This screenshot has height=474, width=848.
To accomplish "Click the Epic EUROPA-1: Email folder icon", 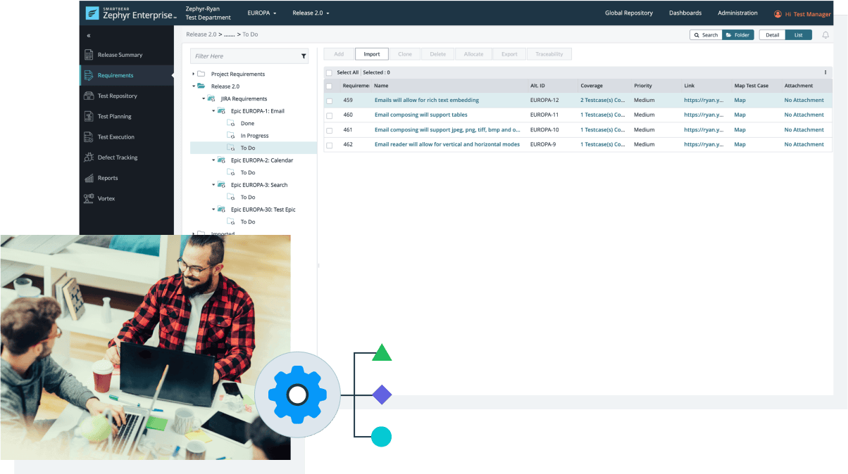I will pos(221,111).
